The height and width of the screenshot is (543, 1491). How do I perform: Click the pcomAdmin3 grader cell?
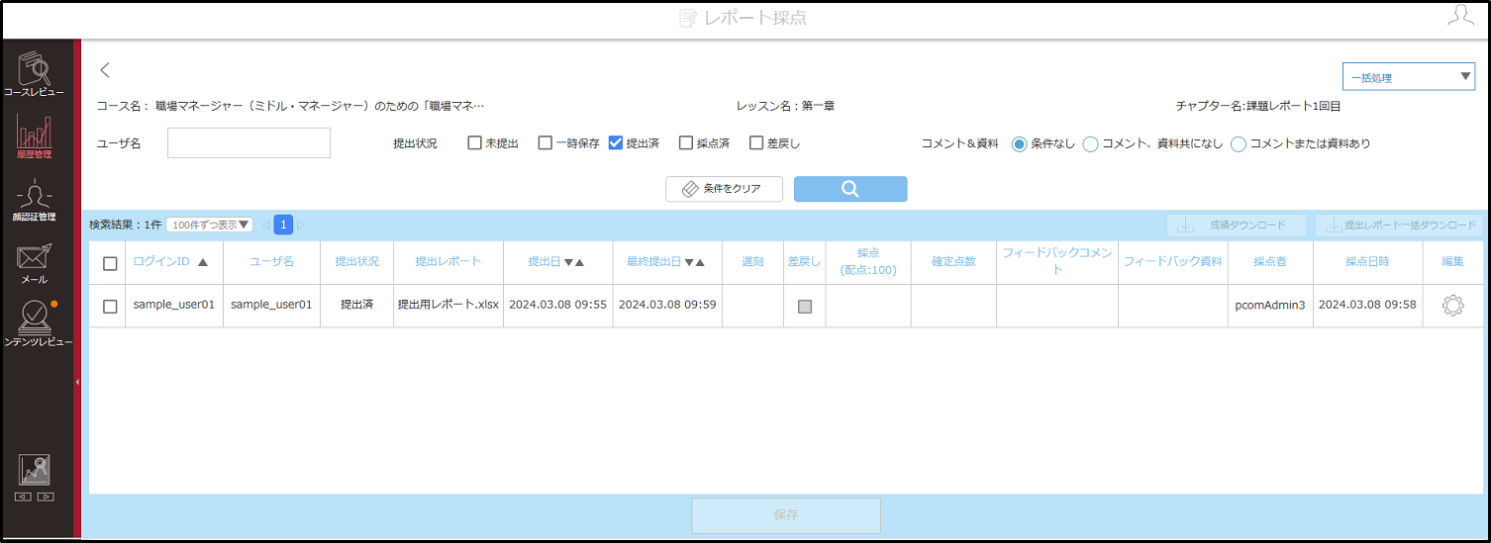coord(1270,305)
